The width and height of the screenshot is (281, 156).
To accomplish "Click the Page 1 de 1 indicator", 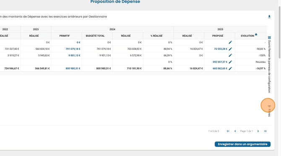I will (x=247, y=131).
